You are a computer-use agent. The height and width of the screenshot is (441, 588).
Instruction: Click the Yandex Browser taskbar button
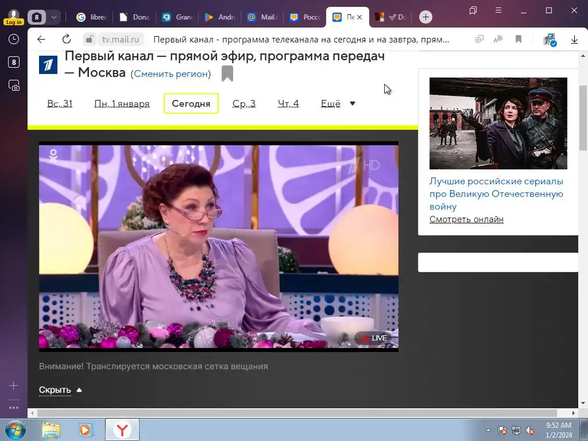pos(122,430)
